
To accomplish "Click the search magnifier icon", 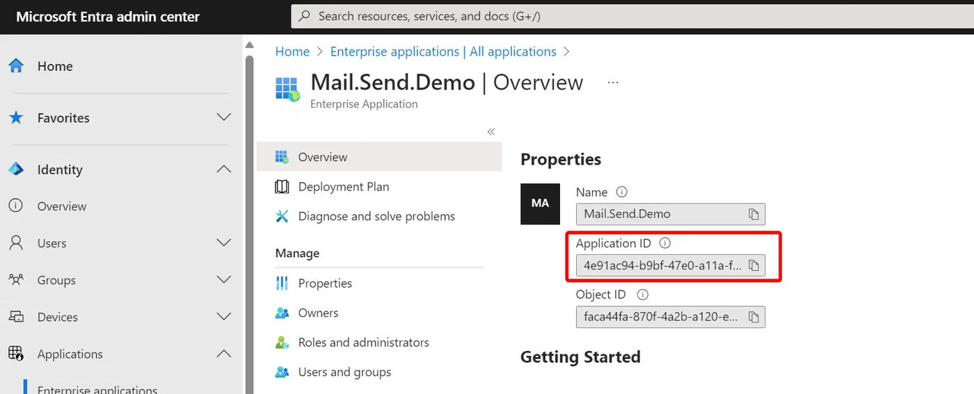I will (x=304, y=16).
